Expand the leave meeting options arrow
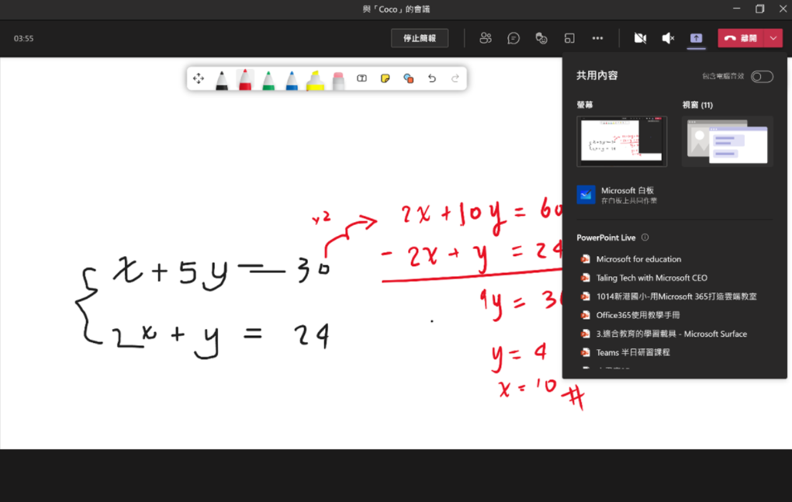This screenshot has height=502, width=792. click(x=773, y=38)
